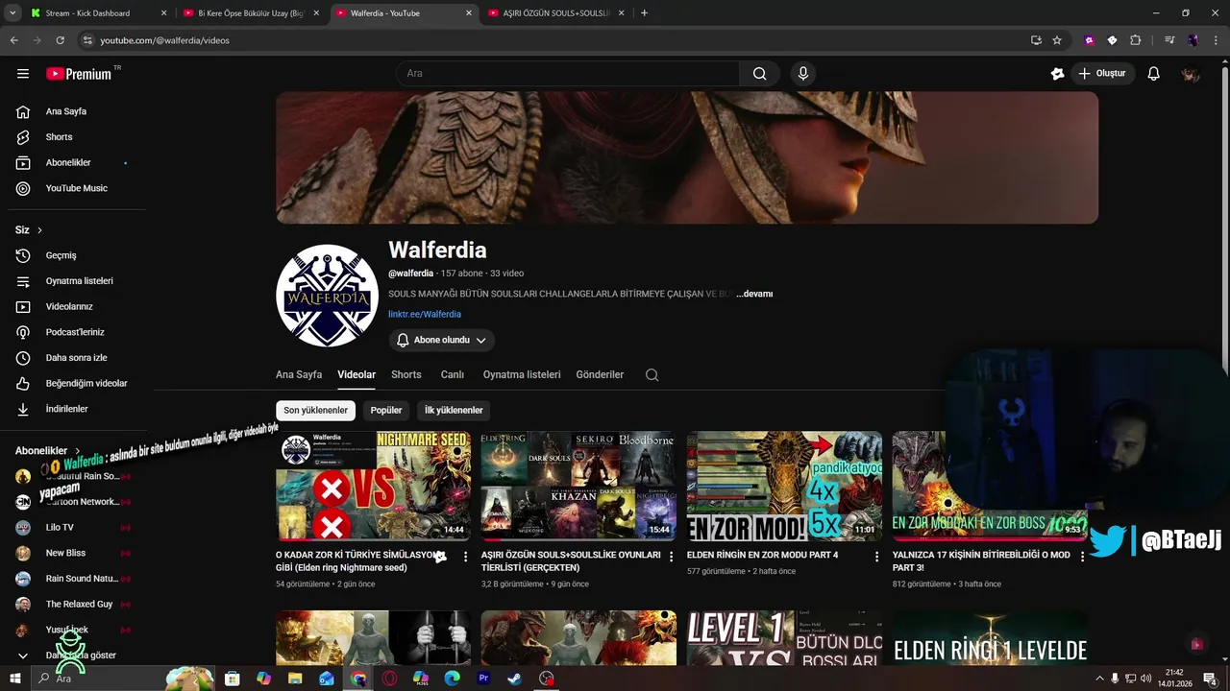The width and height of the screenshot is (1230, 691).
Task: Open more options for AŞIRI ÖZGÜN SOULS video
Action: click(671, 557)
